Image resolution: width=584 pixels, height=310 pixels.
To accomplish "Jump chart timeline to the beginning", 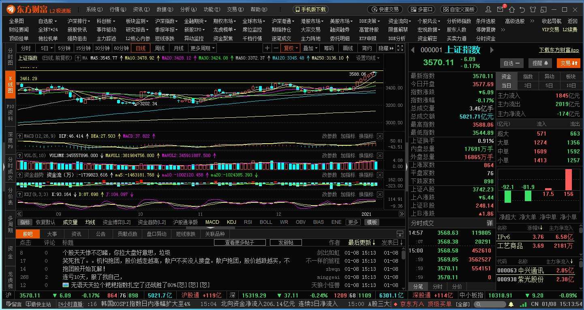I will click(19, 214).
